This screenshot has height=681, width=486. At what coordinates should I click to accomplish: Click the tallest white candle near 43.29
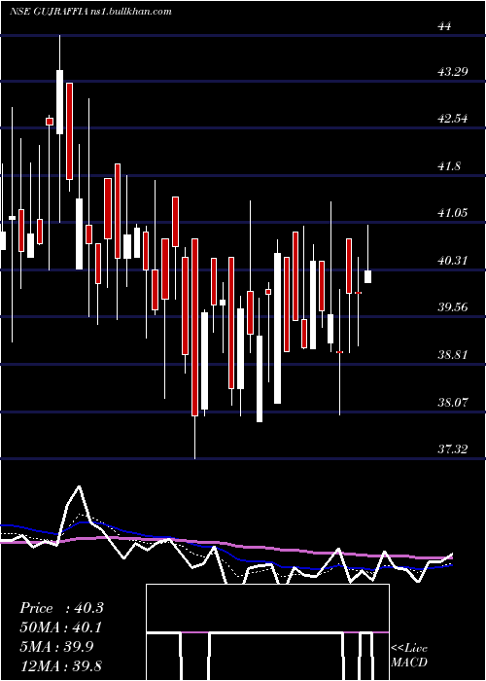click(60, 102)
